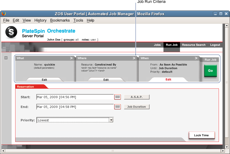Collapse the job criteria panel with the minus icon
The width and height of the screenshot is (230, 154).
(6, 58)
